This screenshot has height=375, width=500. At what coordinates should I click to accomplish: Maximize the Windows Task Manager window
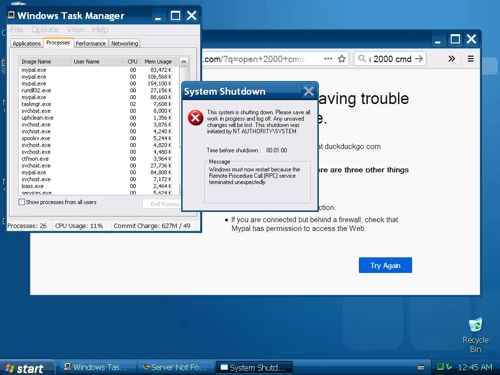(x=175, y=16)
